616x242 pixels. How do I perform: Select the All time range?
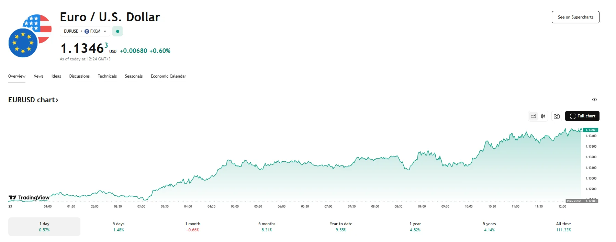pos(563,227)
